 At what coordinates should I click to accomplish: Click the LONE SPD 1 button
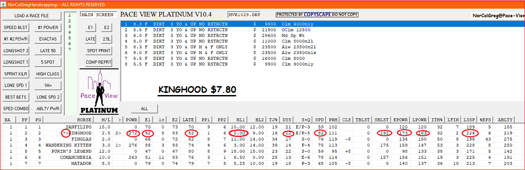(16, 85)
